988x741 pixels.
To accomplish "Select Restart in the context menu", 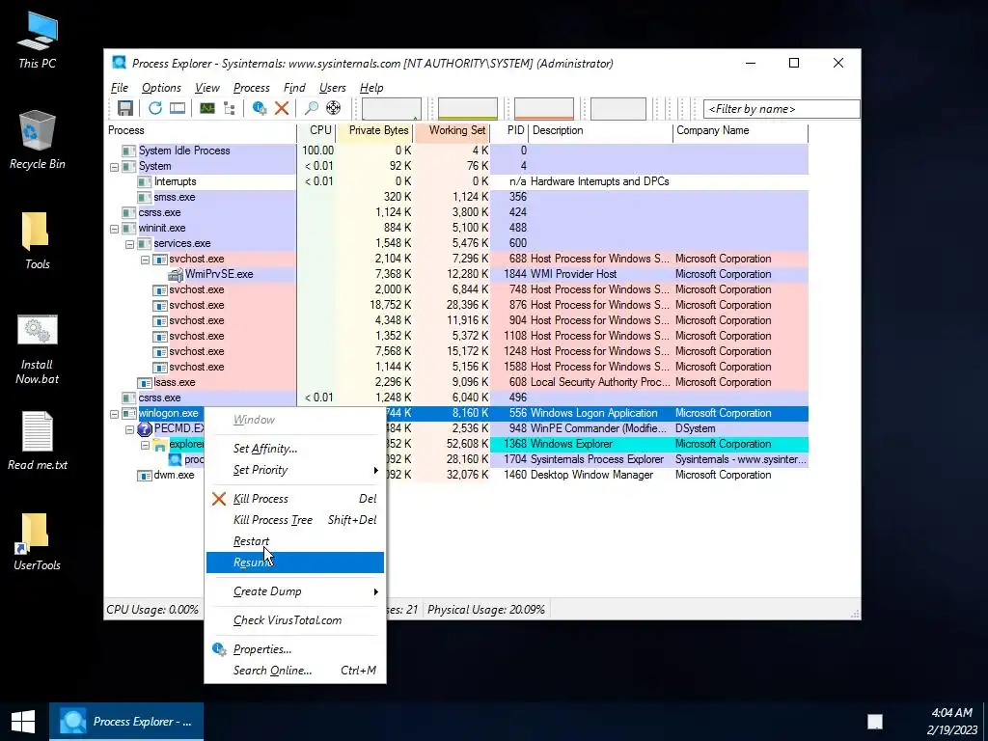I will 295,541.
